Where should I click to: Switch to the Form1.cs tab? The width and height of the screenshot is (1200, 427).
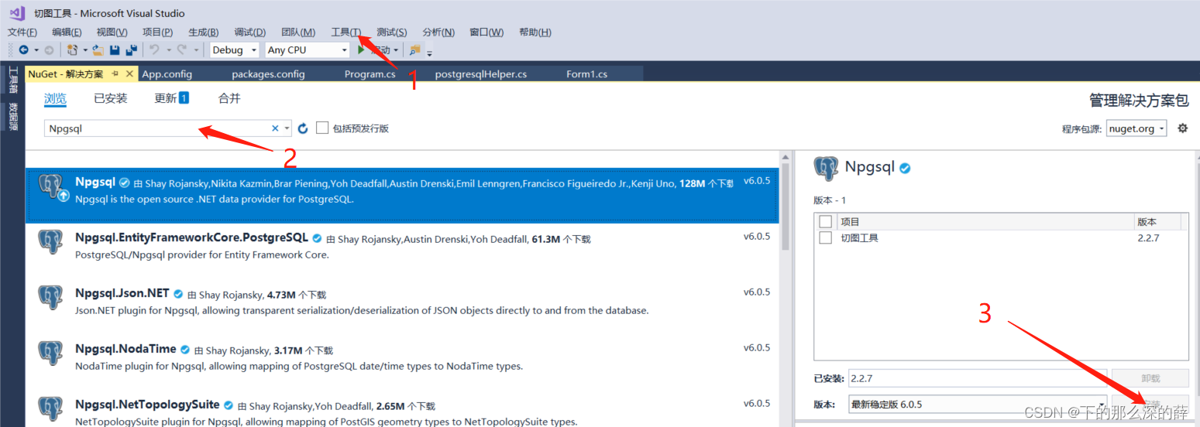pos(586,74)
